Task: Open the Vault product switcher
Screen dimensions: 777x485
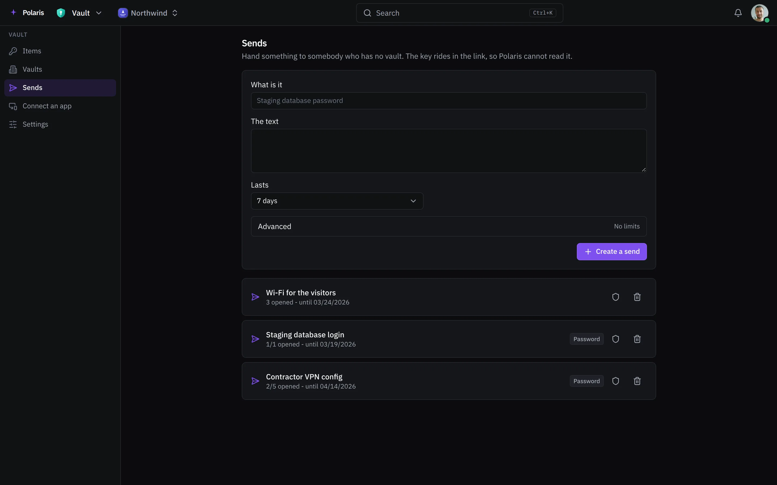Action: [x=79, y=13]
